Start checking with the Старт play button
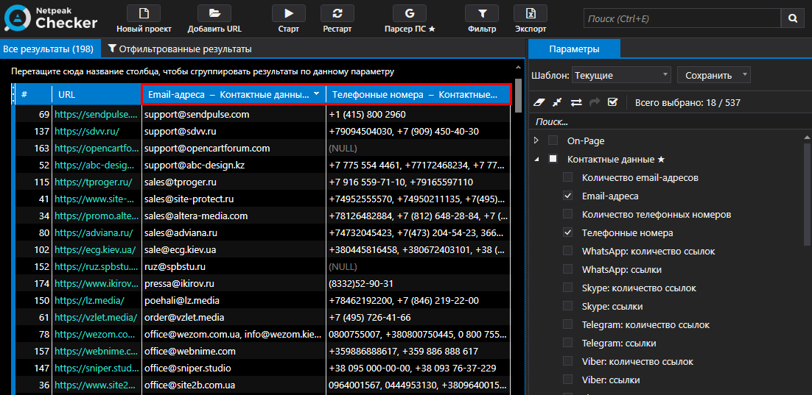This screenshot has width=812, height=395. [288, 13]
